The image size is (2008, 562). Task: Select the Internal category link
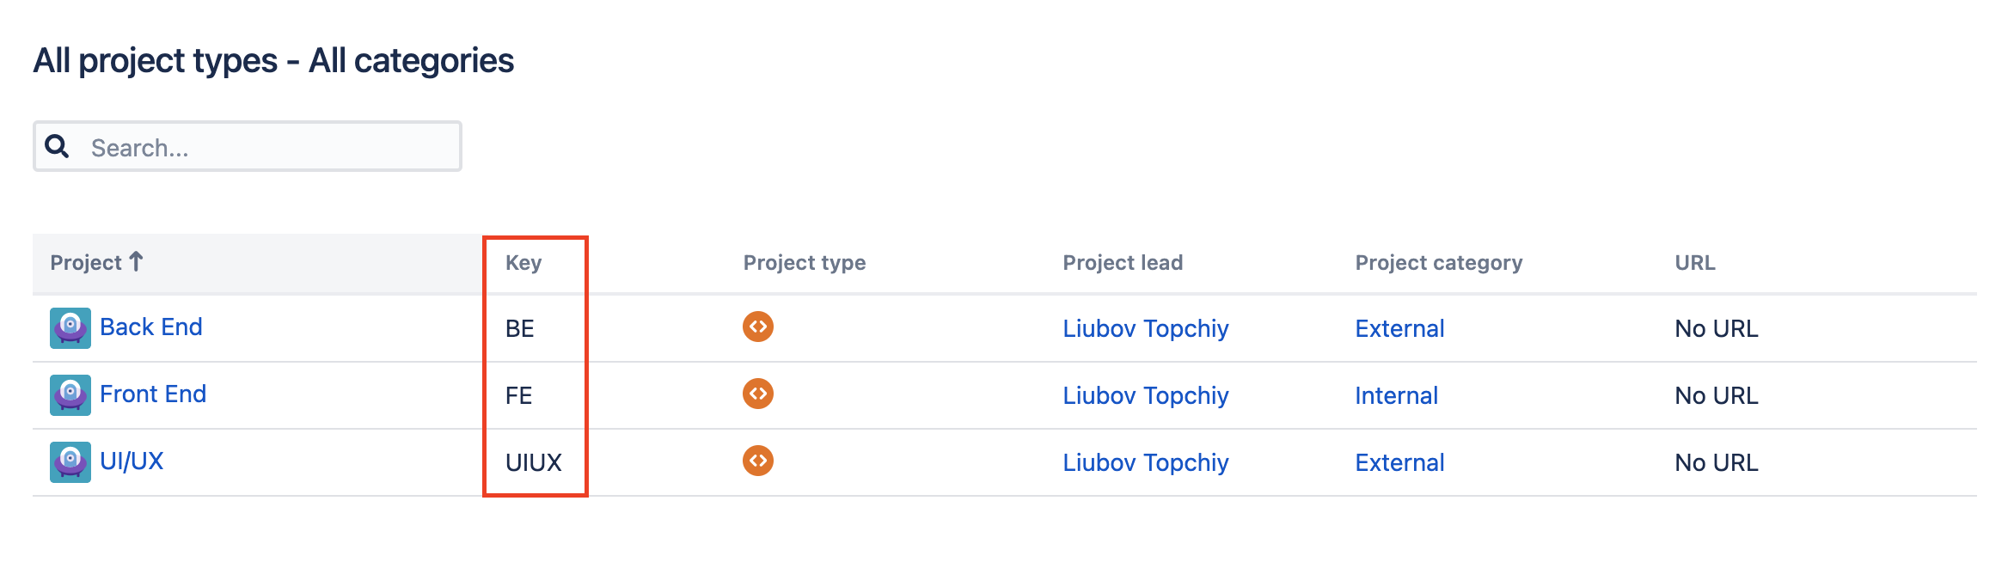coord(1396,395)
